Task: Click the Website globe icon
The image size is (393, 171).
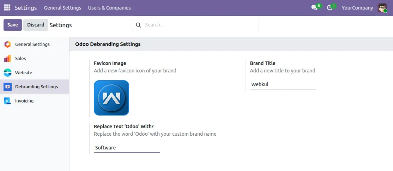Action: 7,72
